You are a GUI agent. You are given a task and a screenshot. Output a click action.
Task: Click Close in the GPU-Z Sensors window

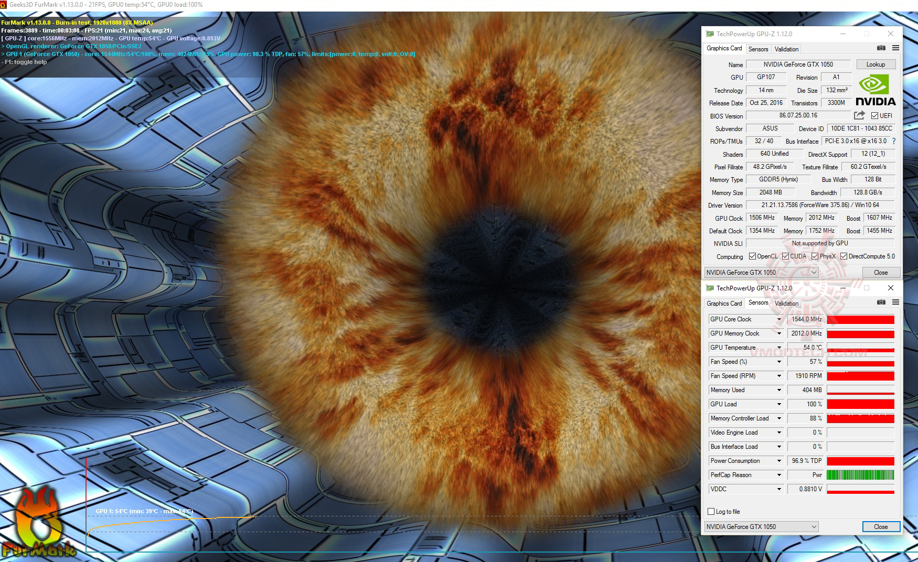pos(881,527)
